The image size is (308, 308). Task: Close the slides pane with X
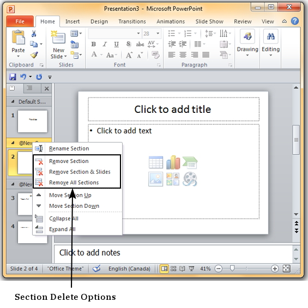point(46,89)
